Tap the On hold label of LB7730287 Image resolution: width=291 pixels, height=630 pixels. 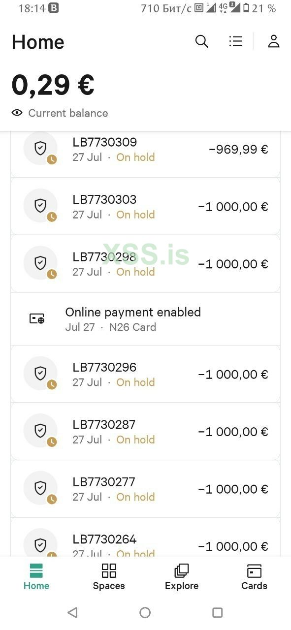coord(135,440)
